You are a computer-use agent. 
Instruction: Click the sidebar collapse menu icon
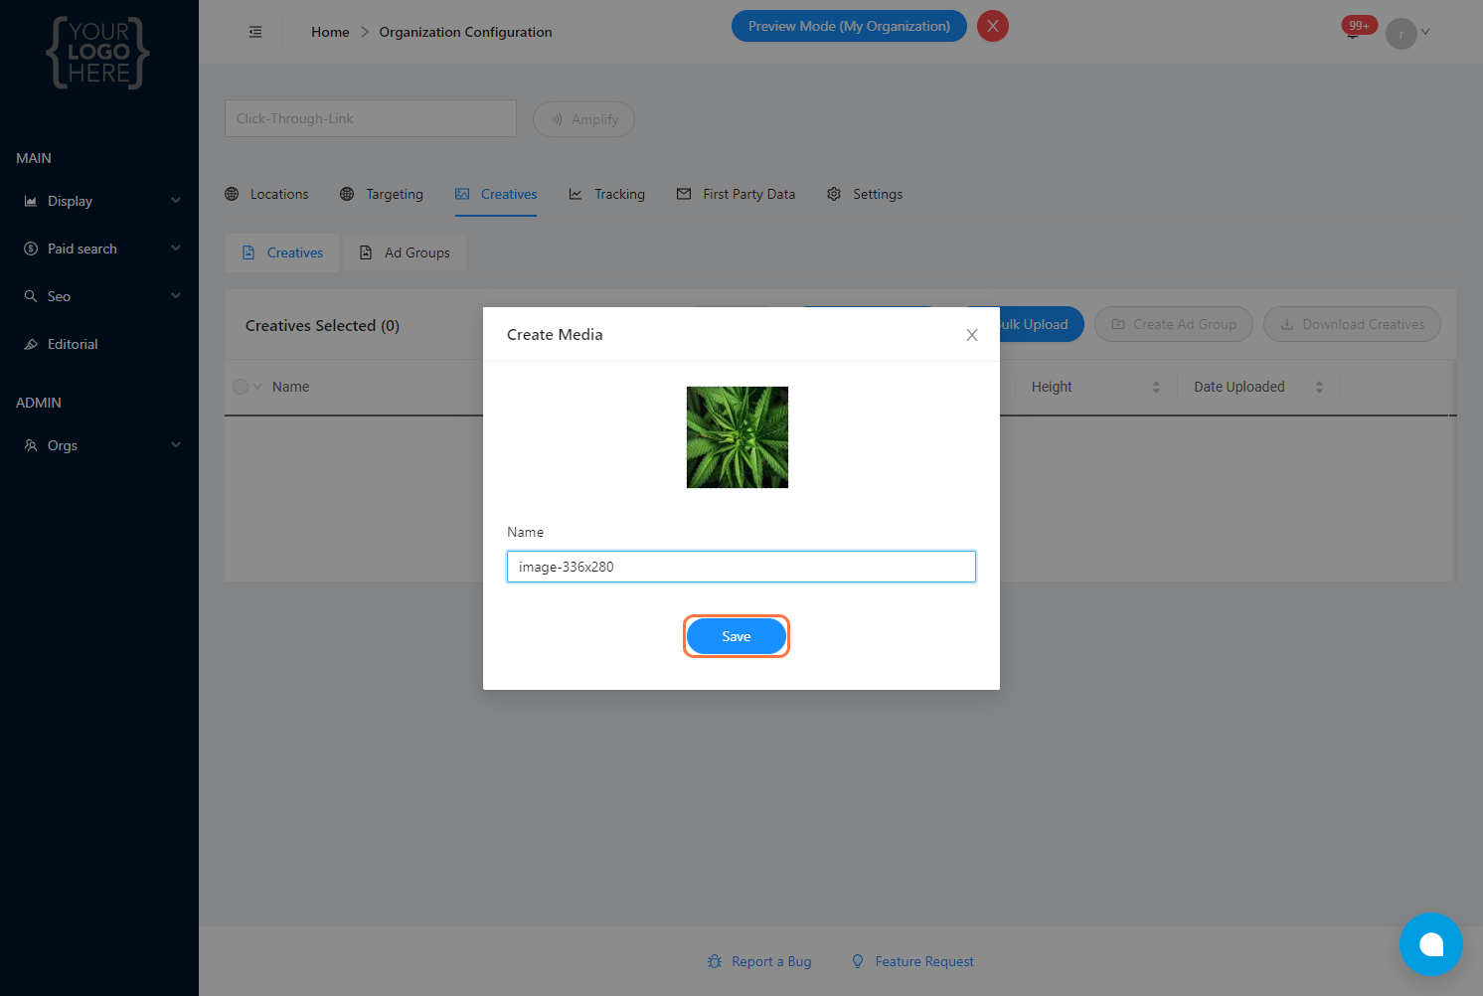click(x=255, y=32)
